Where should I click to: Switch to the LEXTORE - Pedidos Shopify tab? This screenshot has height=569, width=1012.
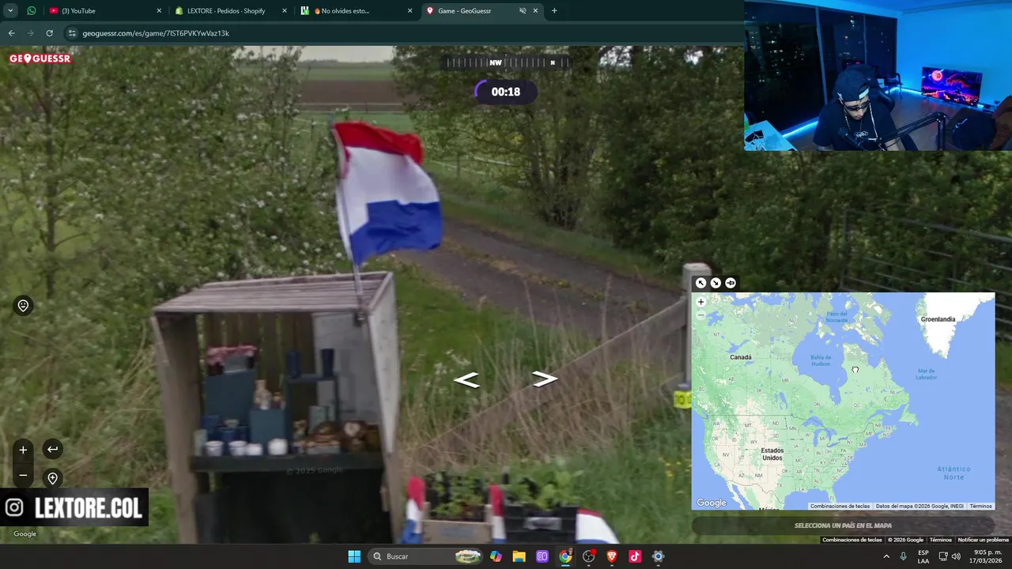tap(231, 11)
